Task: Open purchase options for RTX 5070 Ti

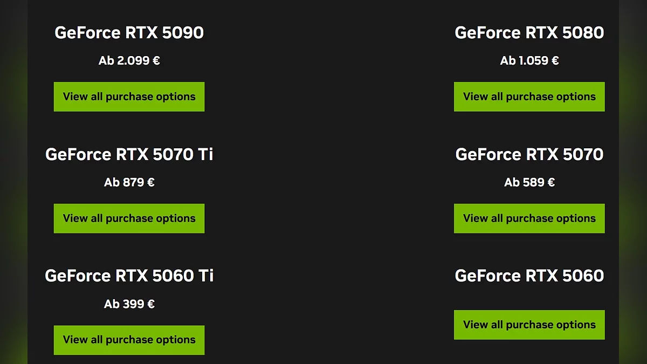Action: (x=129, y=218)
